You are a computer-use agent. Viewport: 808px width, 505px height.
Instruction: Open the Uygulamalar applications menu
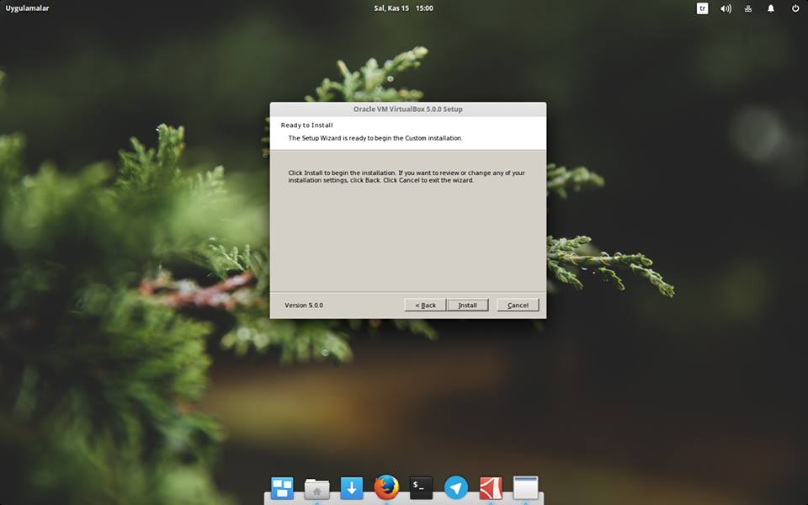click(27, 8)
